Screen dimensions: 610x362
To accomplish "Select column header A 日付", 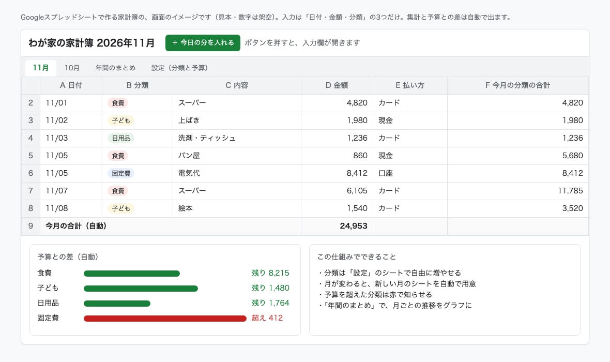I will tap(71, 85).
